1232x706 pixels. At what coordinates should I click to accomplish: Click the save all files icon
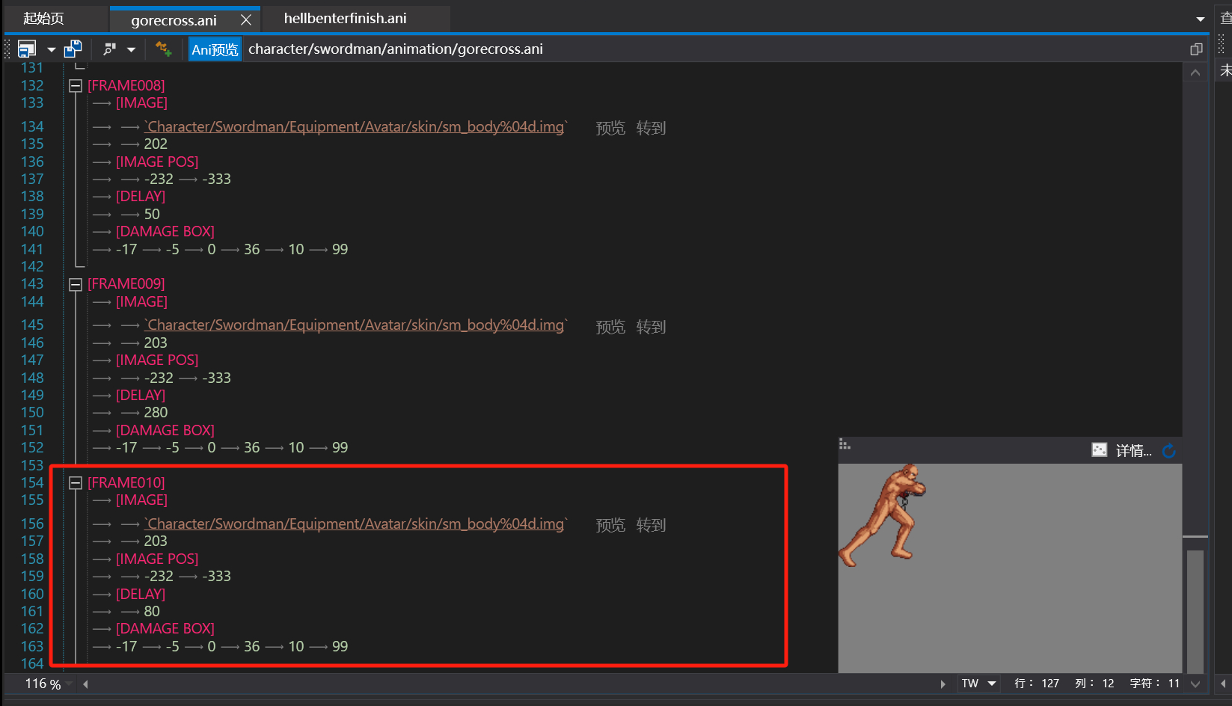[73, 49]
